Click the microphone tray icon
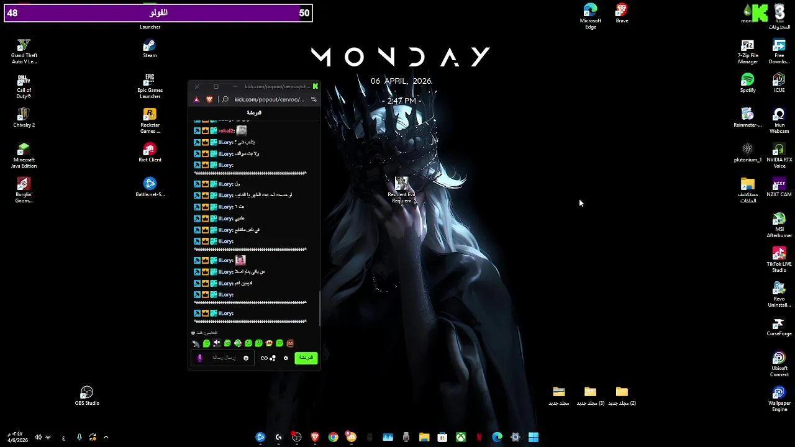This screenshot has width=795, height=447. (x=79, y=438)
